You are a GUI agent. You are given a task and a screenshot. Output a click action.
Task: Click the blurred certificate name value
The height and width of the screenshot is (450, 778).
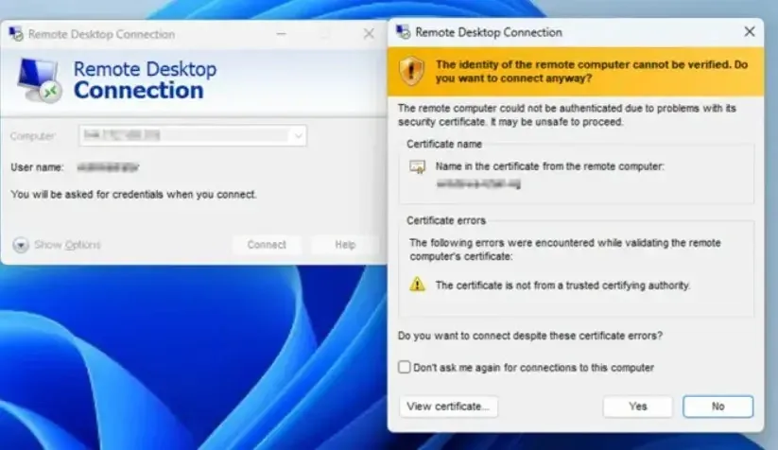tap(478, 184)
